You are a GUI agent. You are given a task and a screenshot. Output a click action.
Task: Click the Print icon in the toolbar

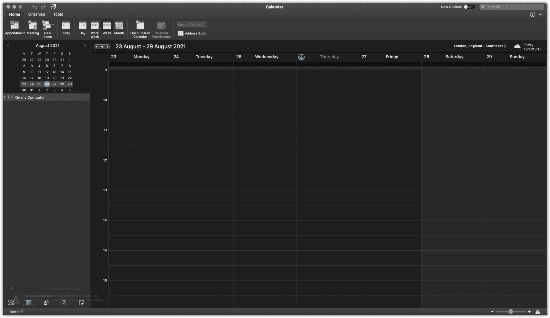click(53, 6)
